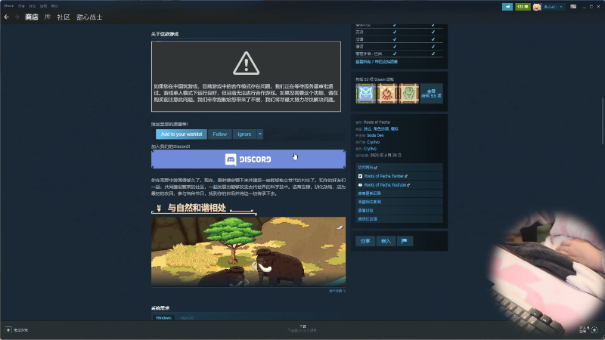Viewport: 605px width, 340px height.
Task: Open the third menu bar item
Action: [x=33, y=6]
